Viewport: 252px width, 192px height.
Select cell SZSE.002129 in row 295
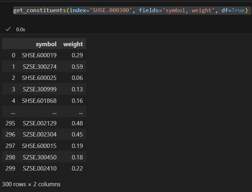coord(40,123)
